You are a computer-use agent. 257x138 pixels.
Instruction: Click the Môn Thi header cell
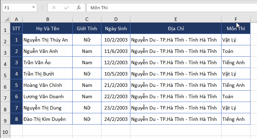tap(236, 28)
